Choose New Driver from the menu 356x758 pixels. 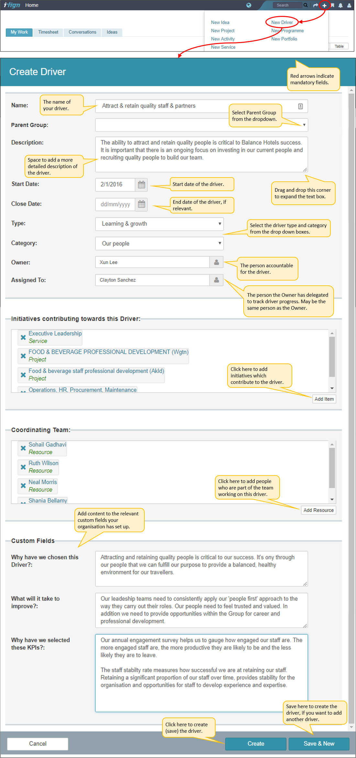(282, 22)
